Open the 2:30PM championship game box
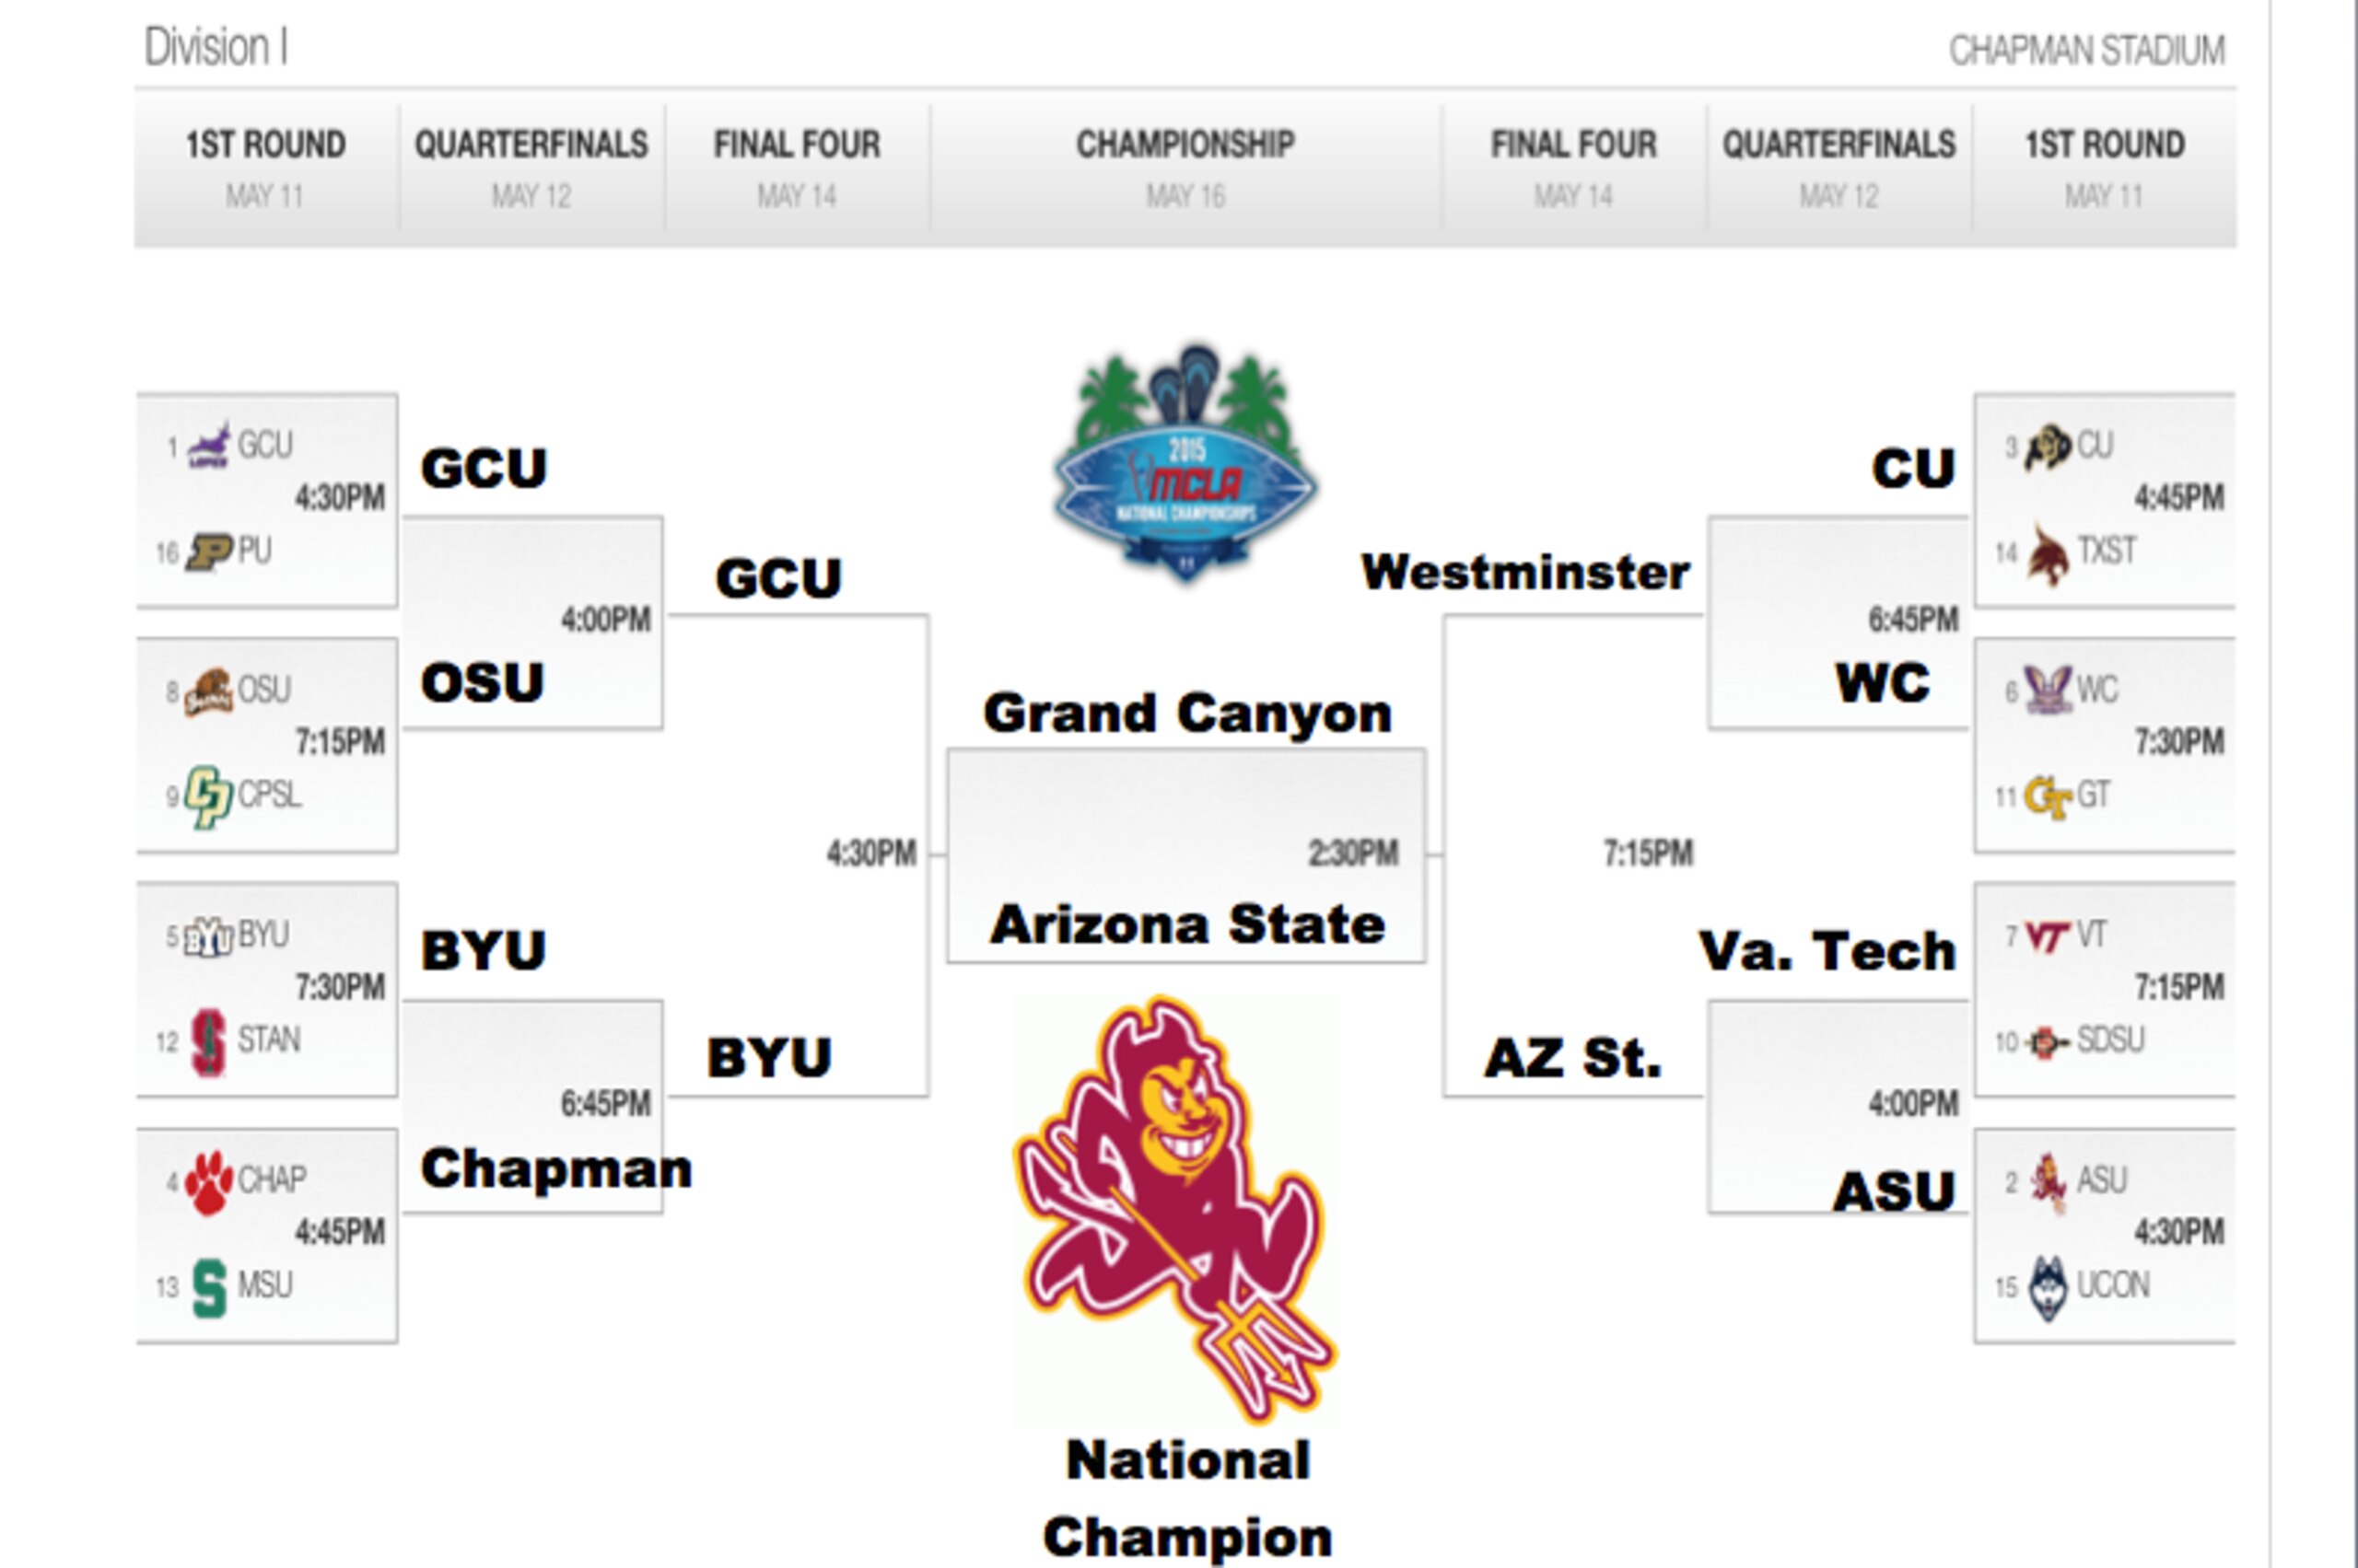The width and height of the screenshot is (2358, 1568). 1186,855
